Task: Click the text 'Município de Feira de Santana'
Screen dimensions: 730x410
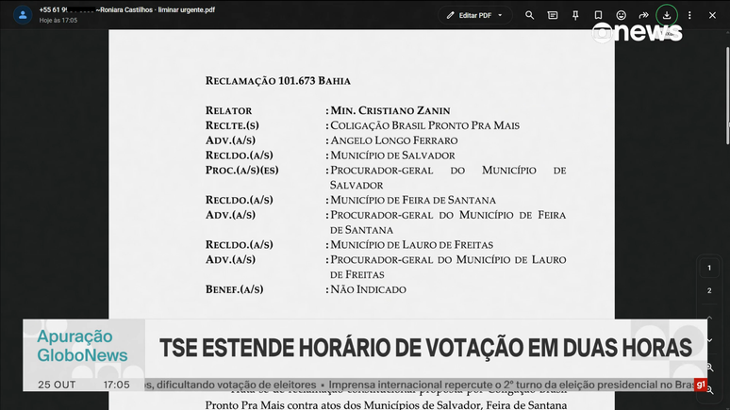Action: [413, 200]
